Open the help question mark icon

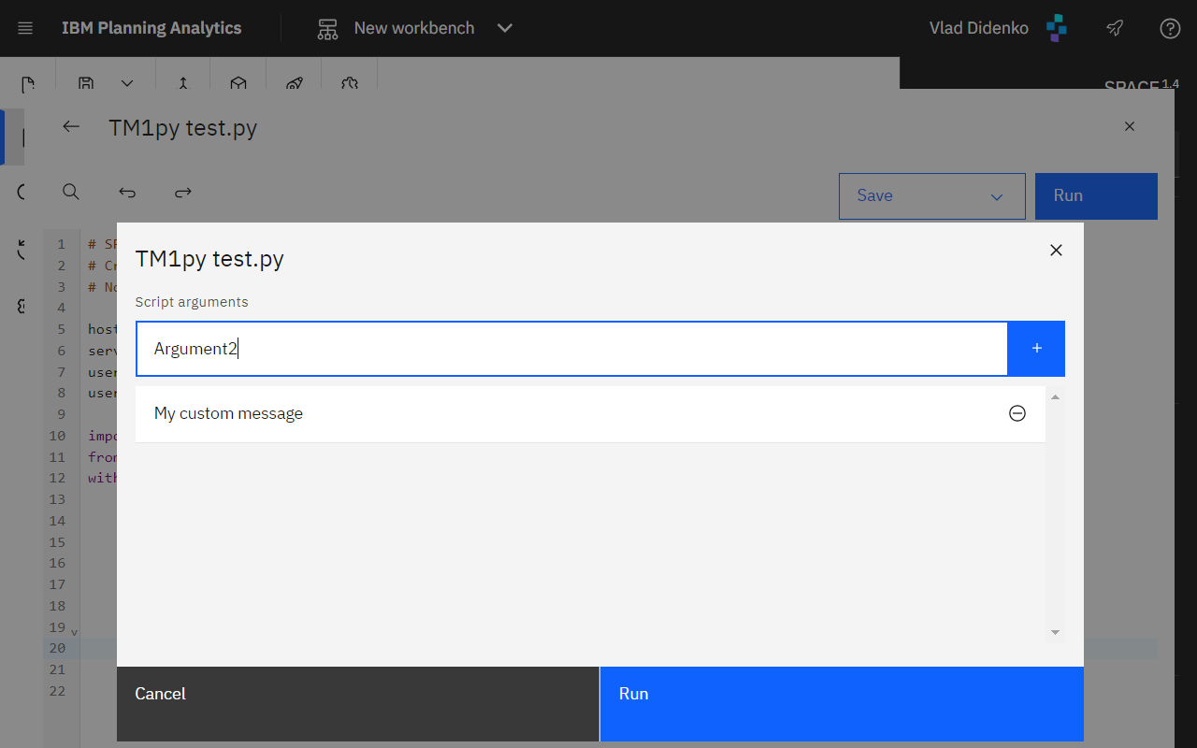(x=1170, y=28)
